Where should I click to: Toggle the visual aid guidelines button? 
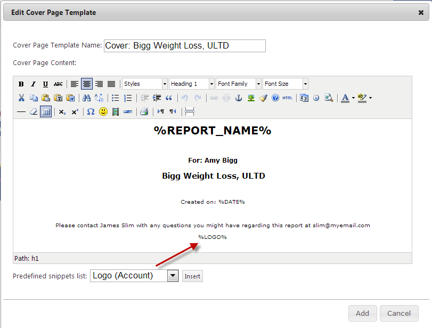[46, 112]
